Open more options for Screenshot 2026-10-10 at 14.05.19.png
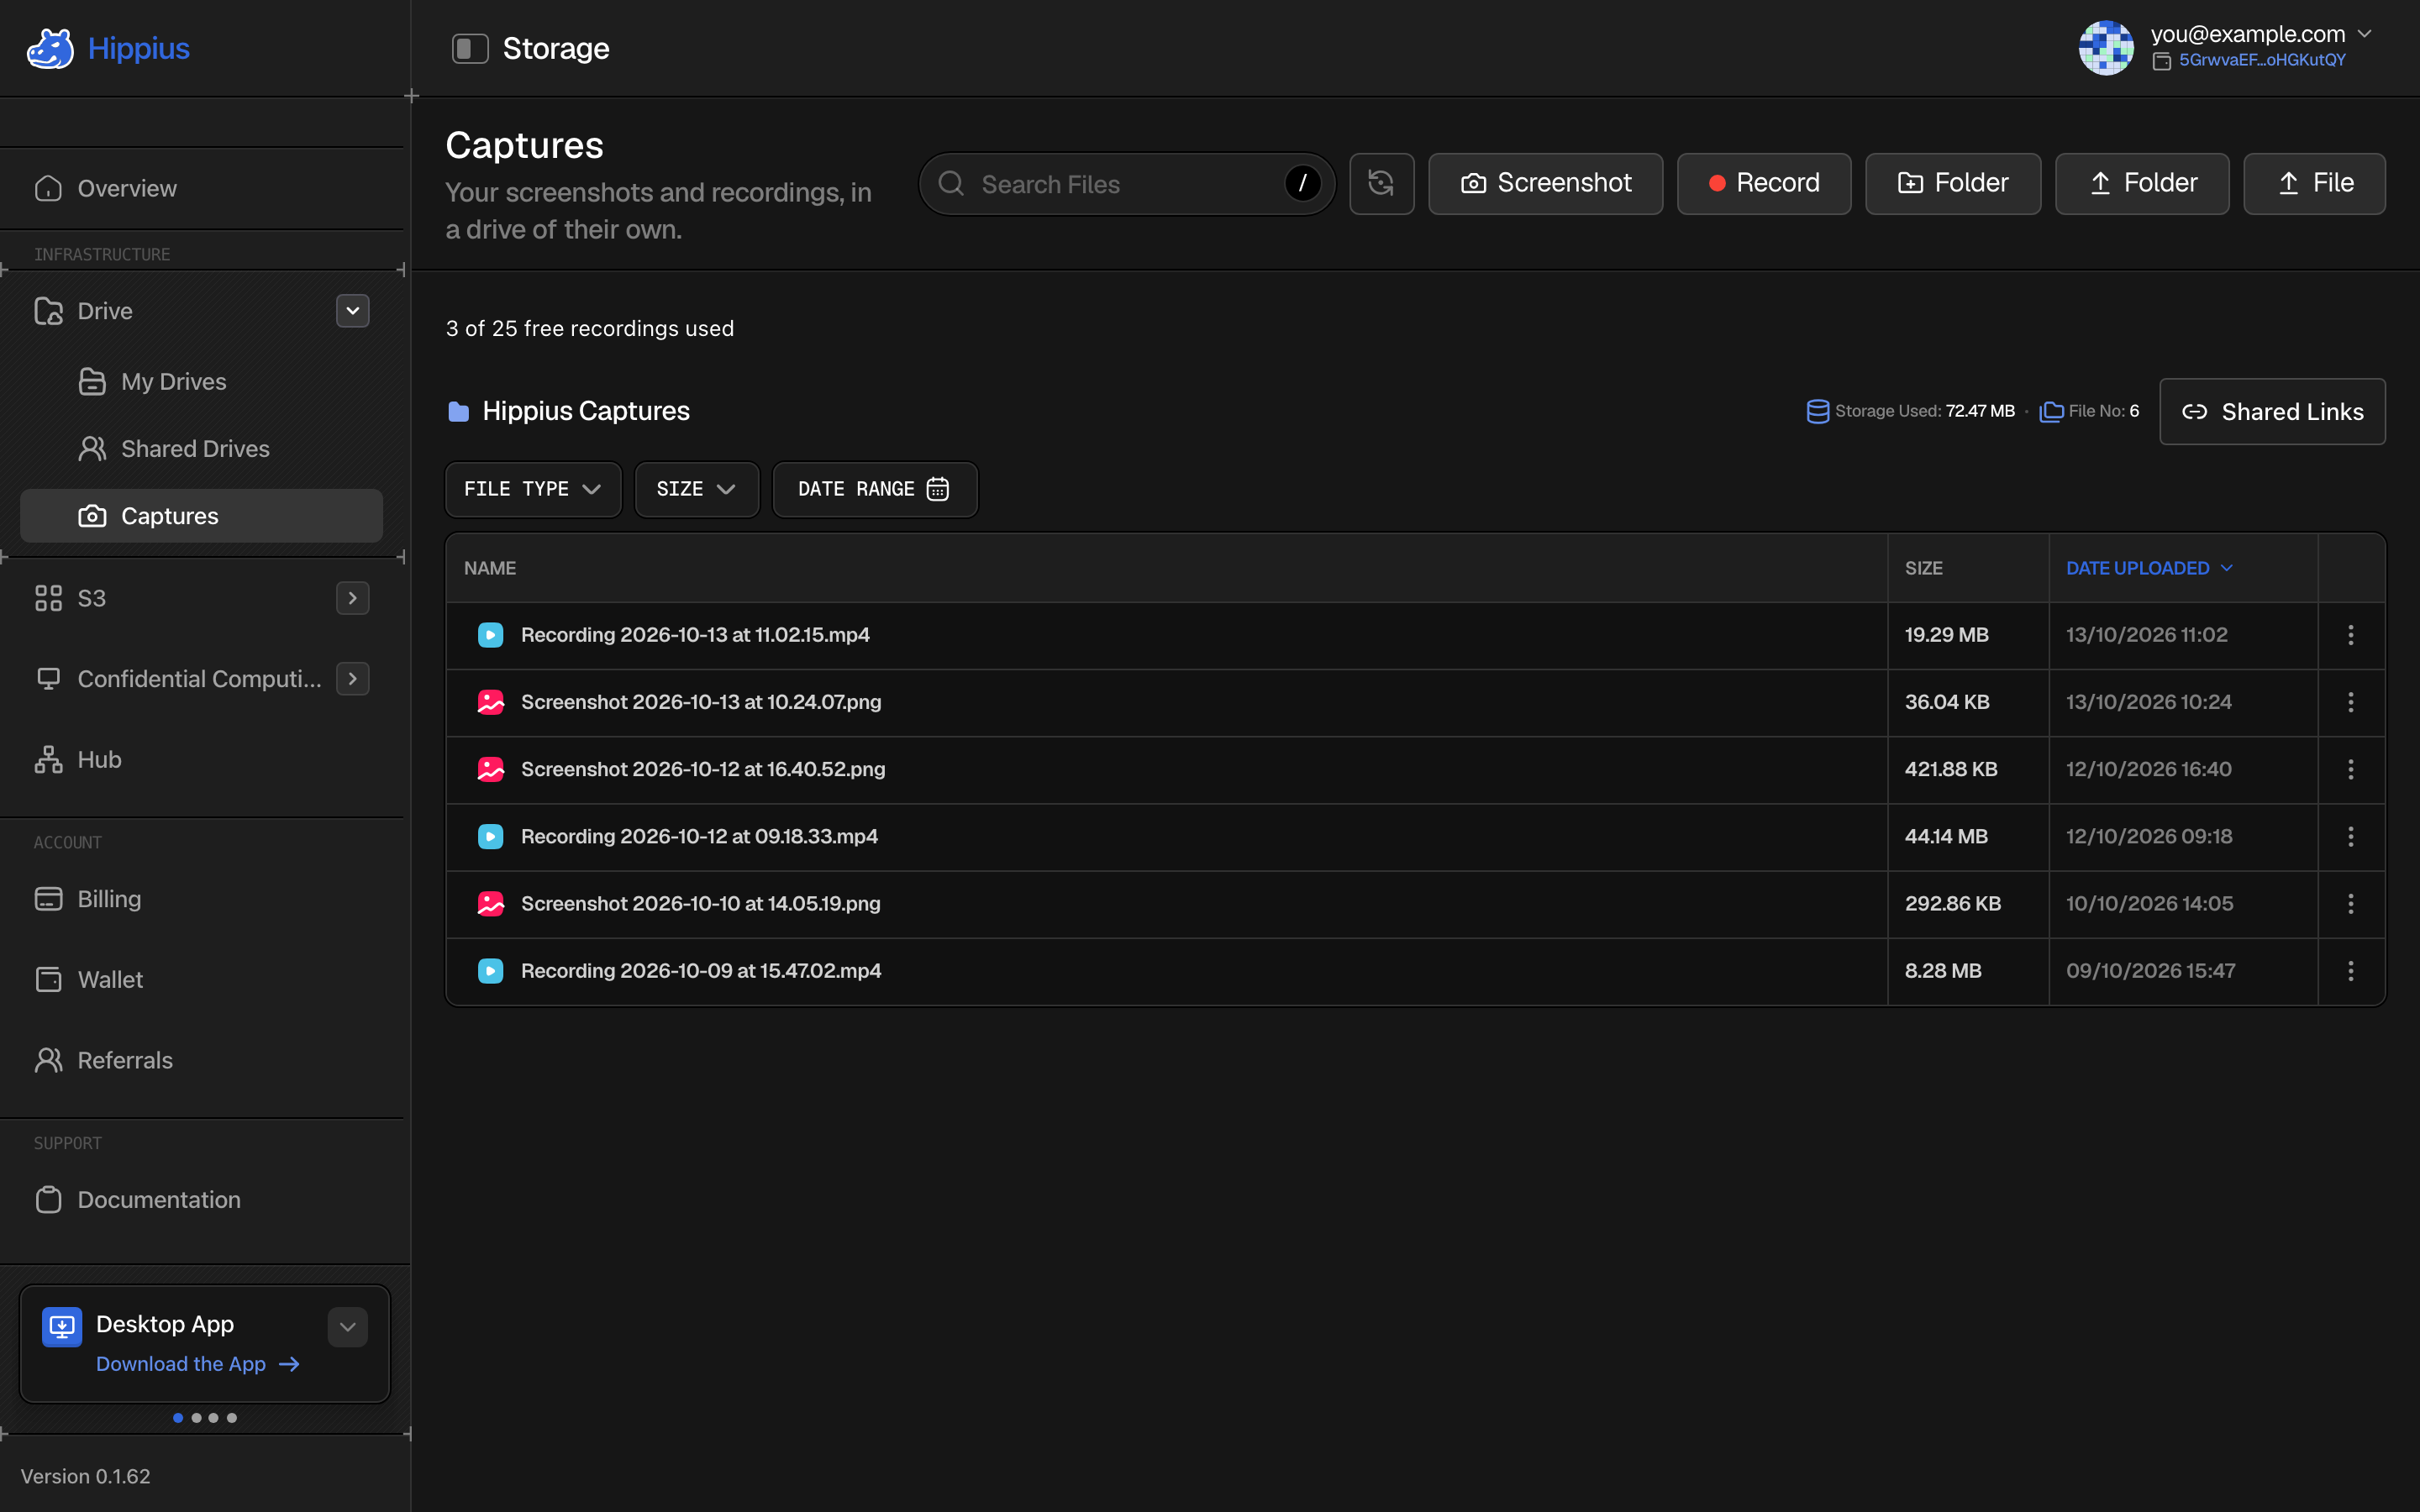This screenshot has width=2420, height=1512. [x=2351, y=903]
